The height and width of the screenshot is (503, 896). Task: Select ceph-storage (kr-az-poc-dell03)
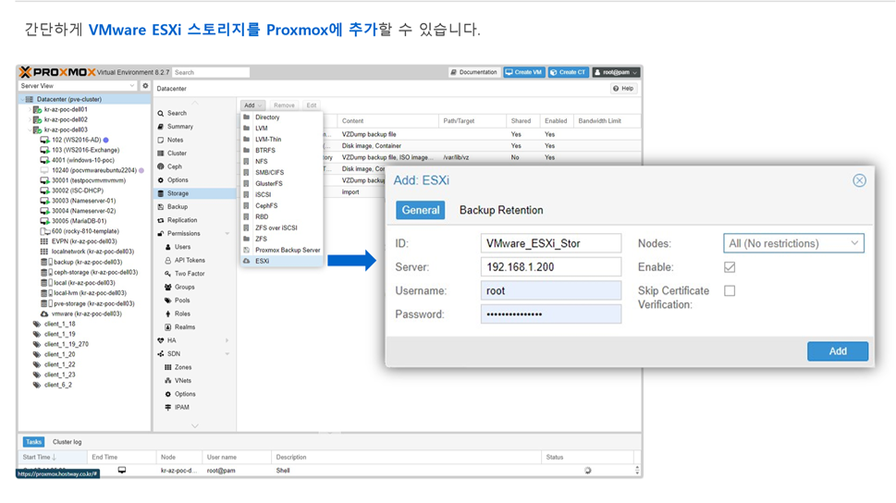pos(90,272)
